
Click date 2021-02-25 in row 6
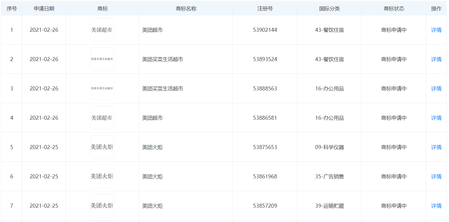pos(44,177)
